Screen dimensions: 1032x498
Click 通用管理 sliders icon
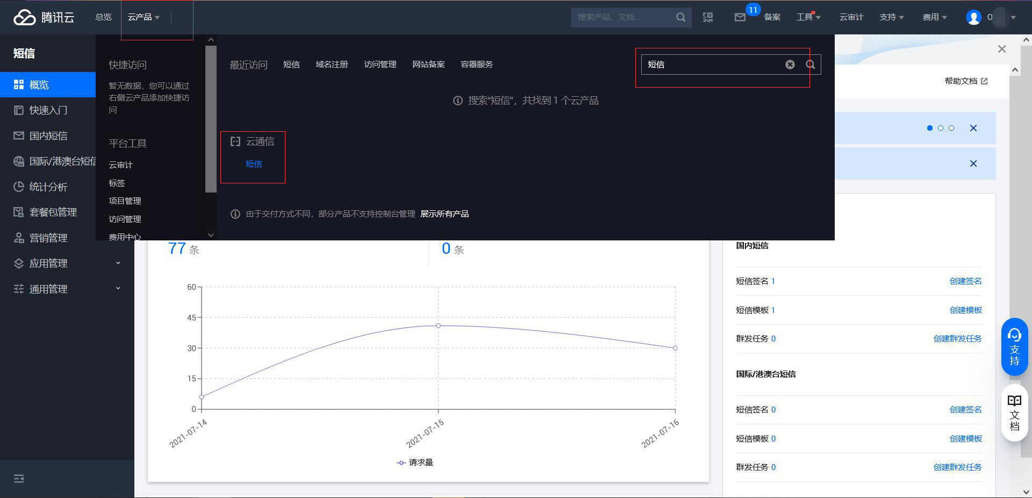pos(19,289)
